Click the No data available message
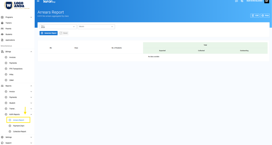This screenshot has width=272, height=145. (154, 57)
